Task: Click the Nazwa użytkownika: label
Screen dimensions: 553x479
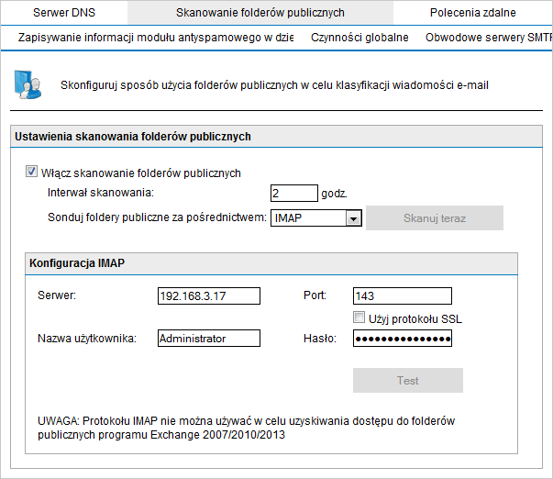Action: tap(87, 339)
